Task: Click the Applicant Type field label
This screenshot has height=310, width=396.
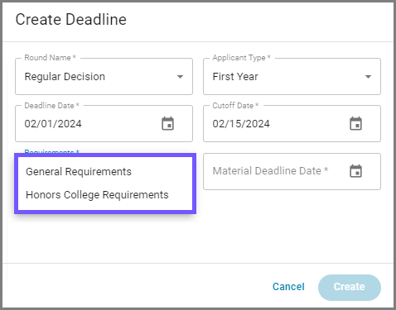Action: (x=242, y=58)
